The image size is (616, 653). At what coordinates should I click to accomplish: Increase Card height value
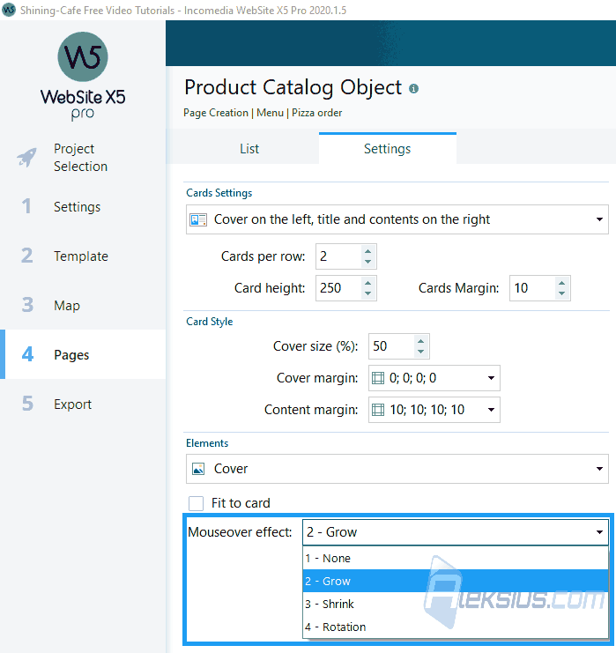[x=367, y=283]
